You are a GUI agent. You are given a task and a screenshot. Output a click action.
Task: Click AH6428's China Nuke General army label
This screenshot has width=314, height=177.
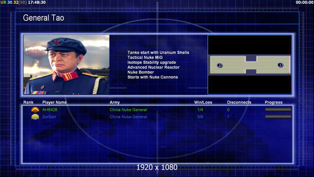[x=128, y=110]
